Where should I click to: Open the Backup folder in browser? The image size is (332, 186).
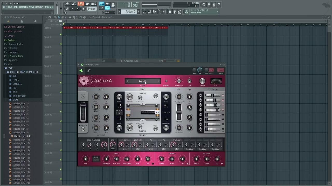(x=11, y=40)
